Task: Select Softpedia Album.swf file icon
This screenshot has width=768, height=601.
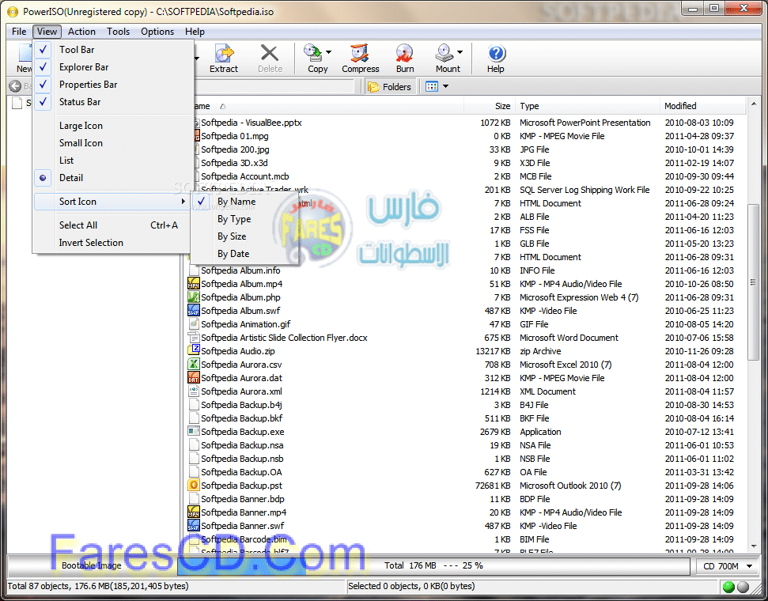Action: (x=194, y=311)
